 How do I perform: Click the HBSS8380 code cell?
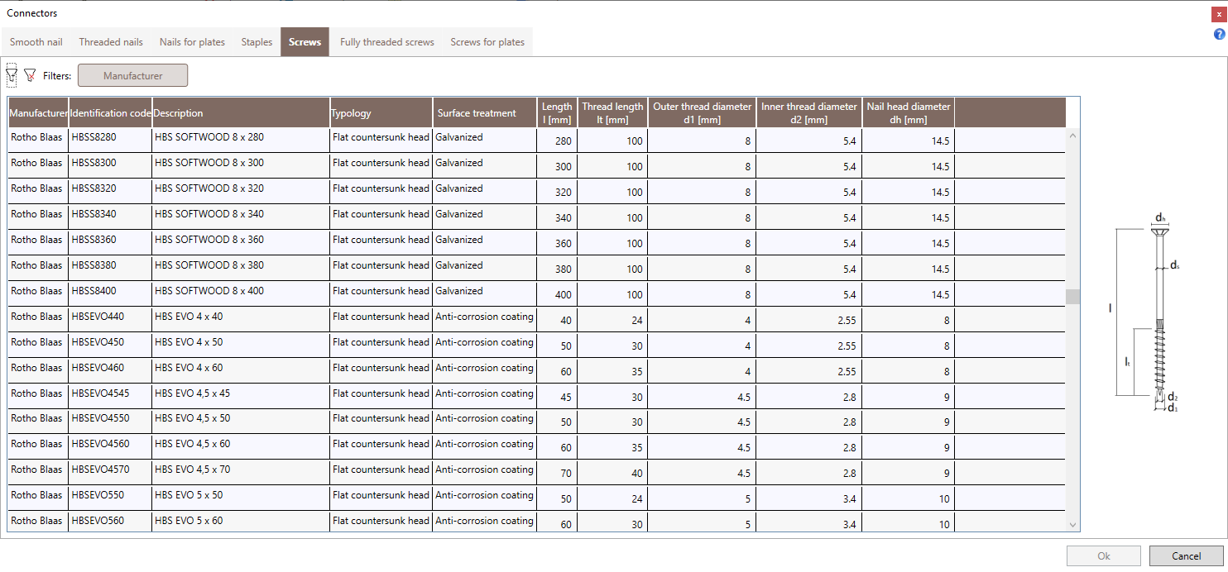tap(111, 269)
